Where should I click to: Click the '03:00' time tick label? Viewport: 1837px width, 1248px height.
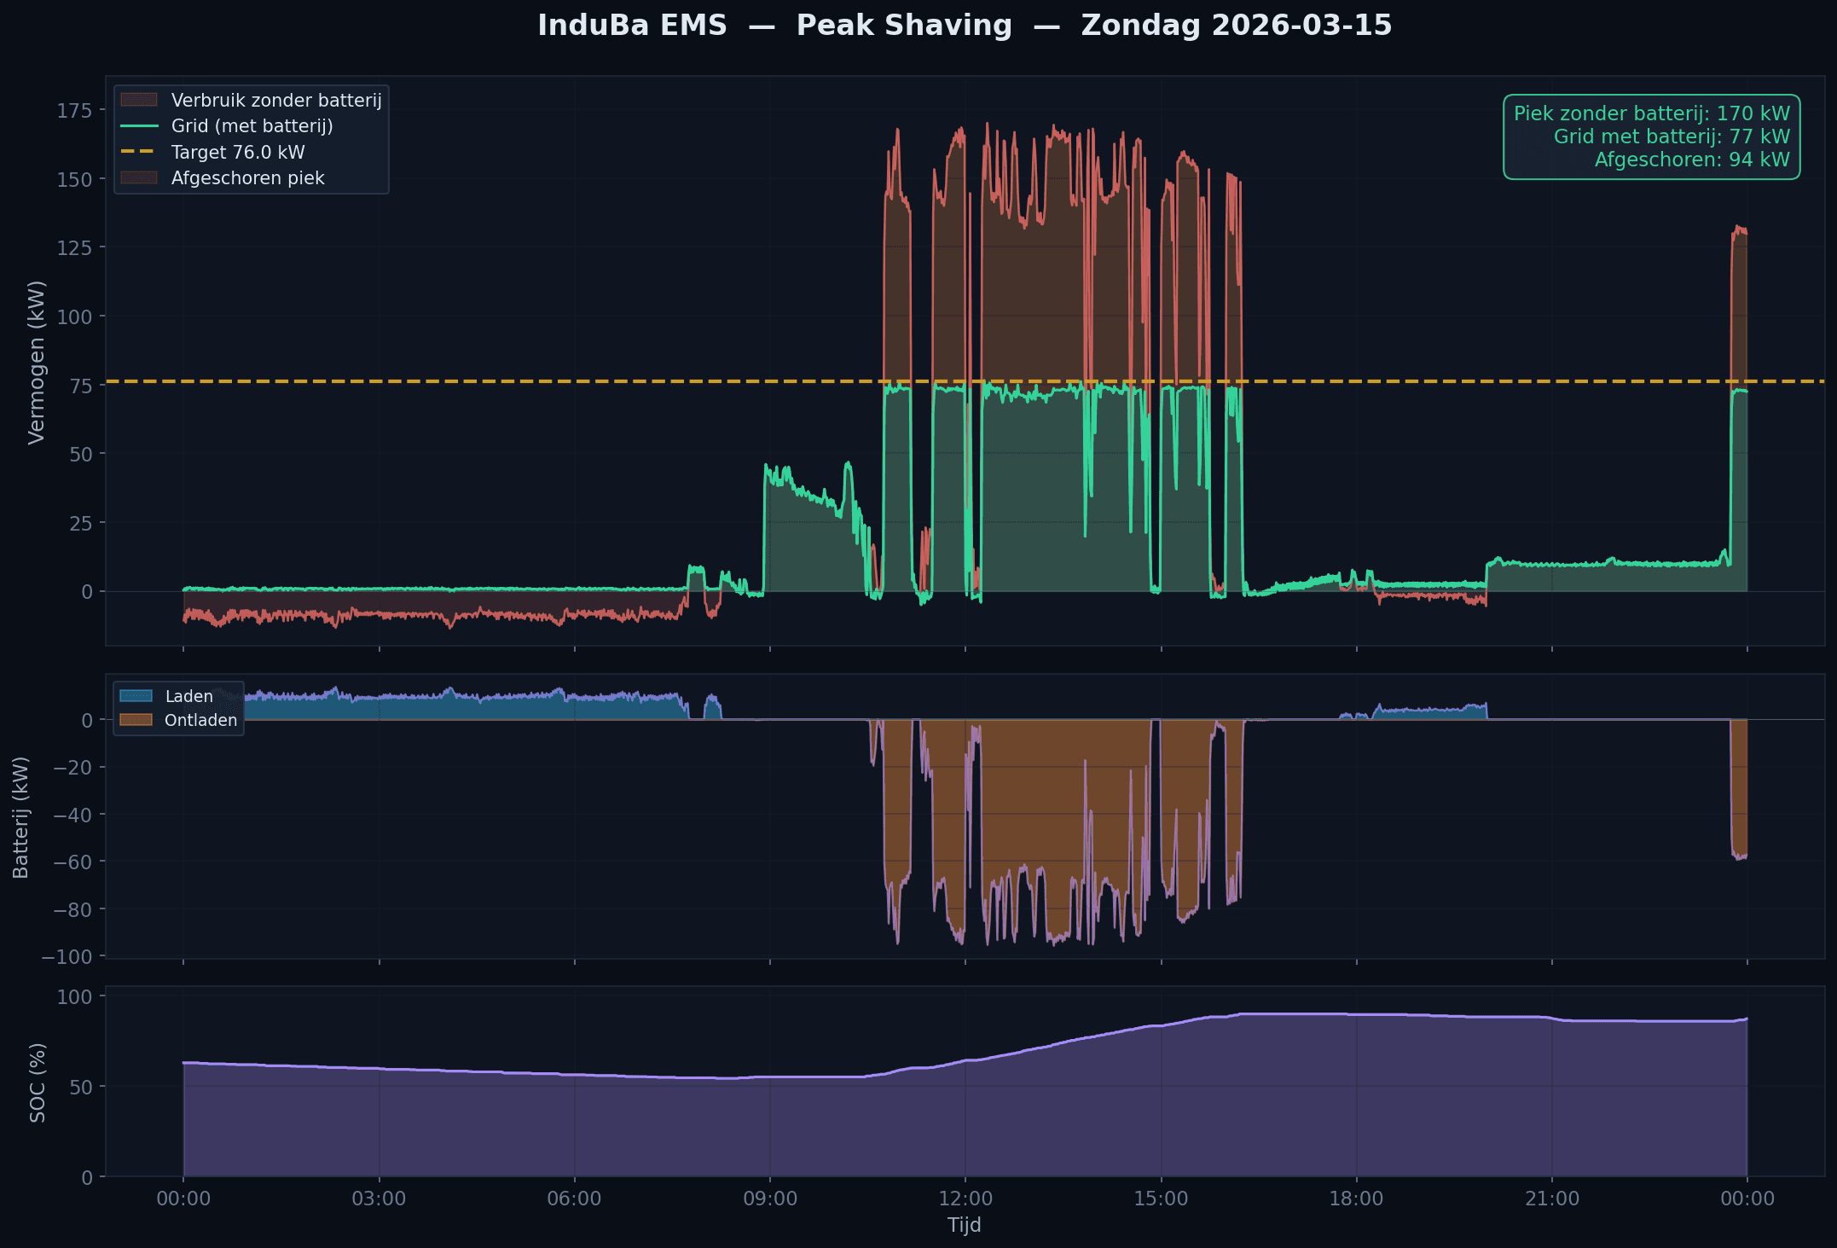coord(379,1199)
